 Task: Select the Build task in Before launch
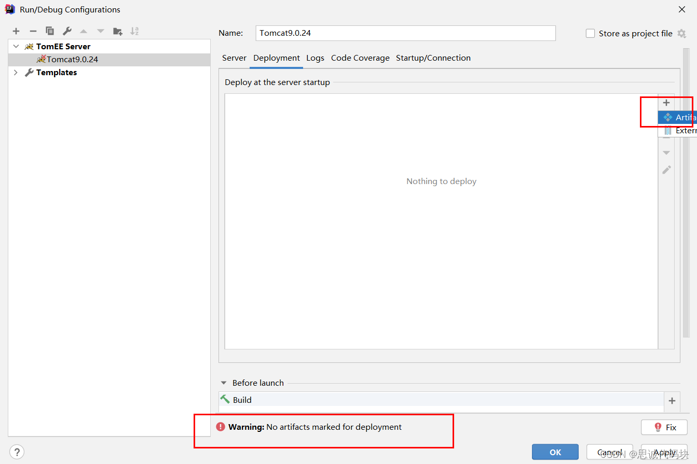(441, 400)
